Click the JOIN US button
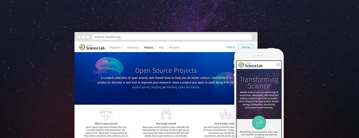359x138 pixels. 246,47
